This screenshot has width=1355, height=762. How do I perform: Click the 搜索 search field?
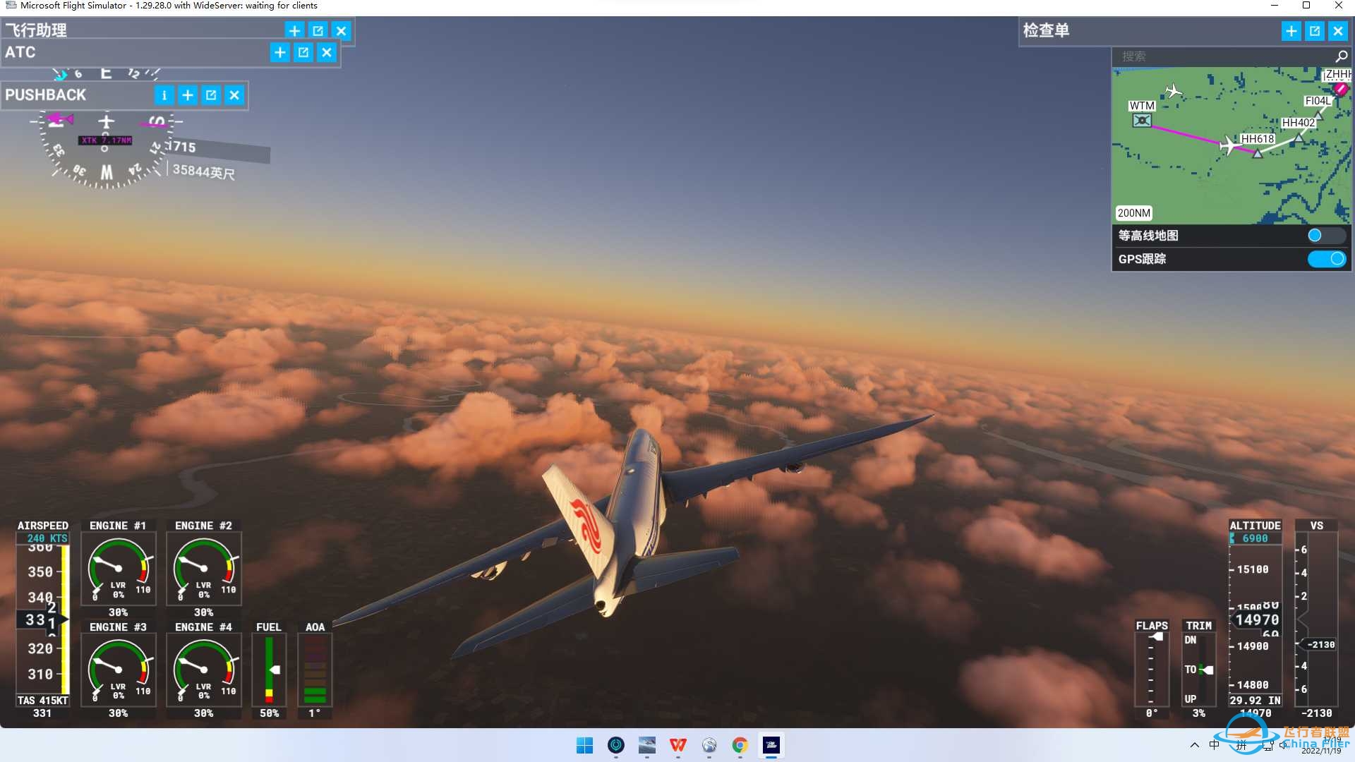pyautogui.click(x=1224, y=56)
